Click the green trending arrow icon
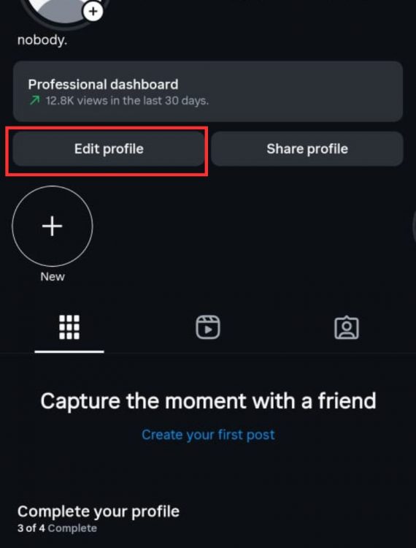Screen dimensions: 416x548 34,101
